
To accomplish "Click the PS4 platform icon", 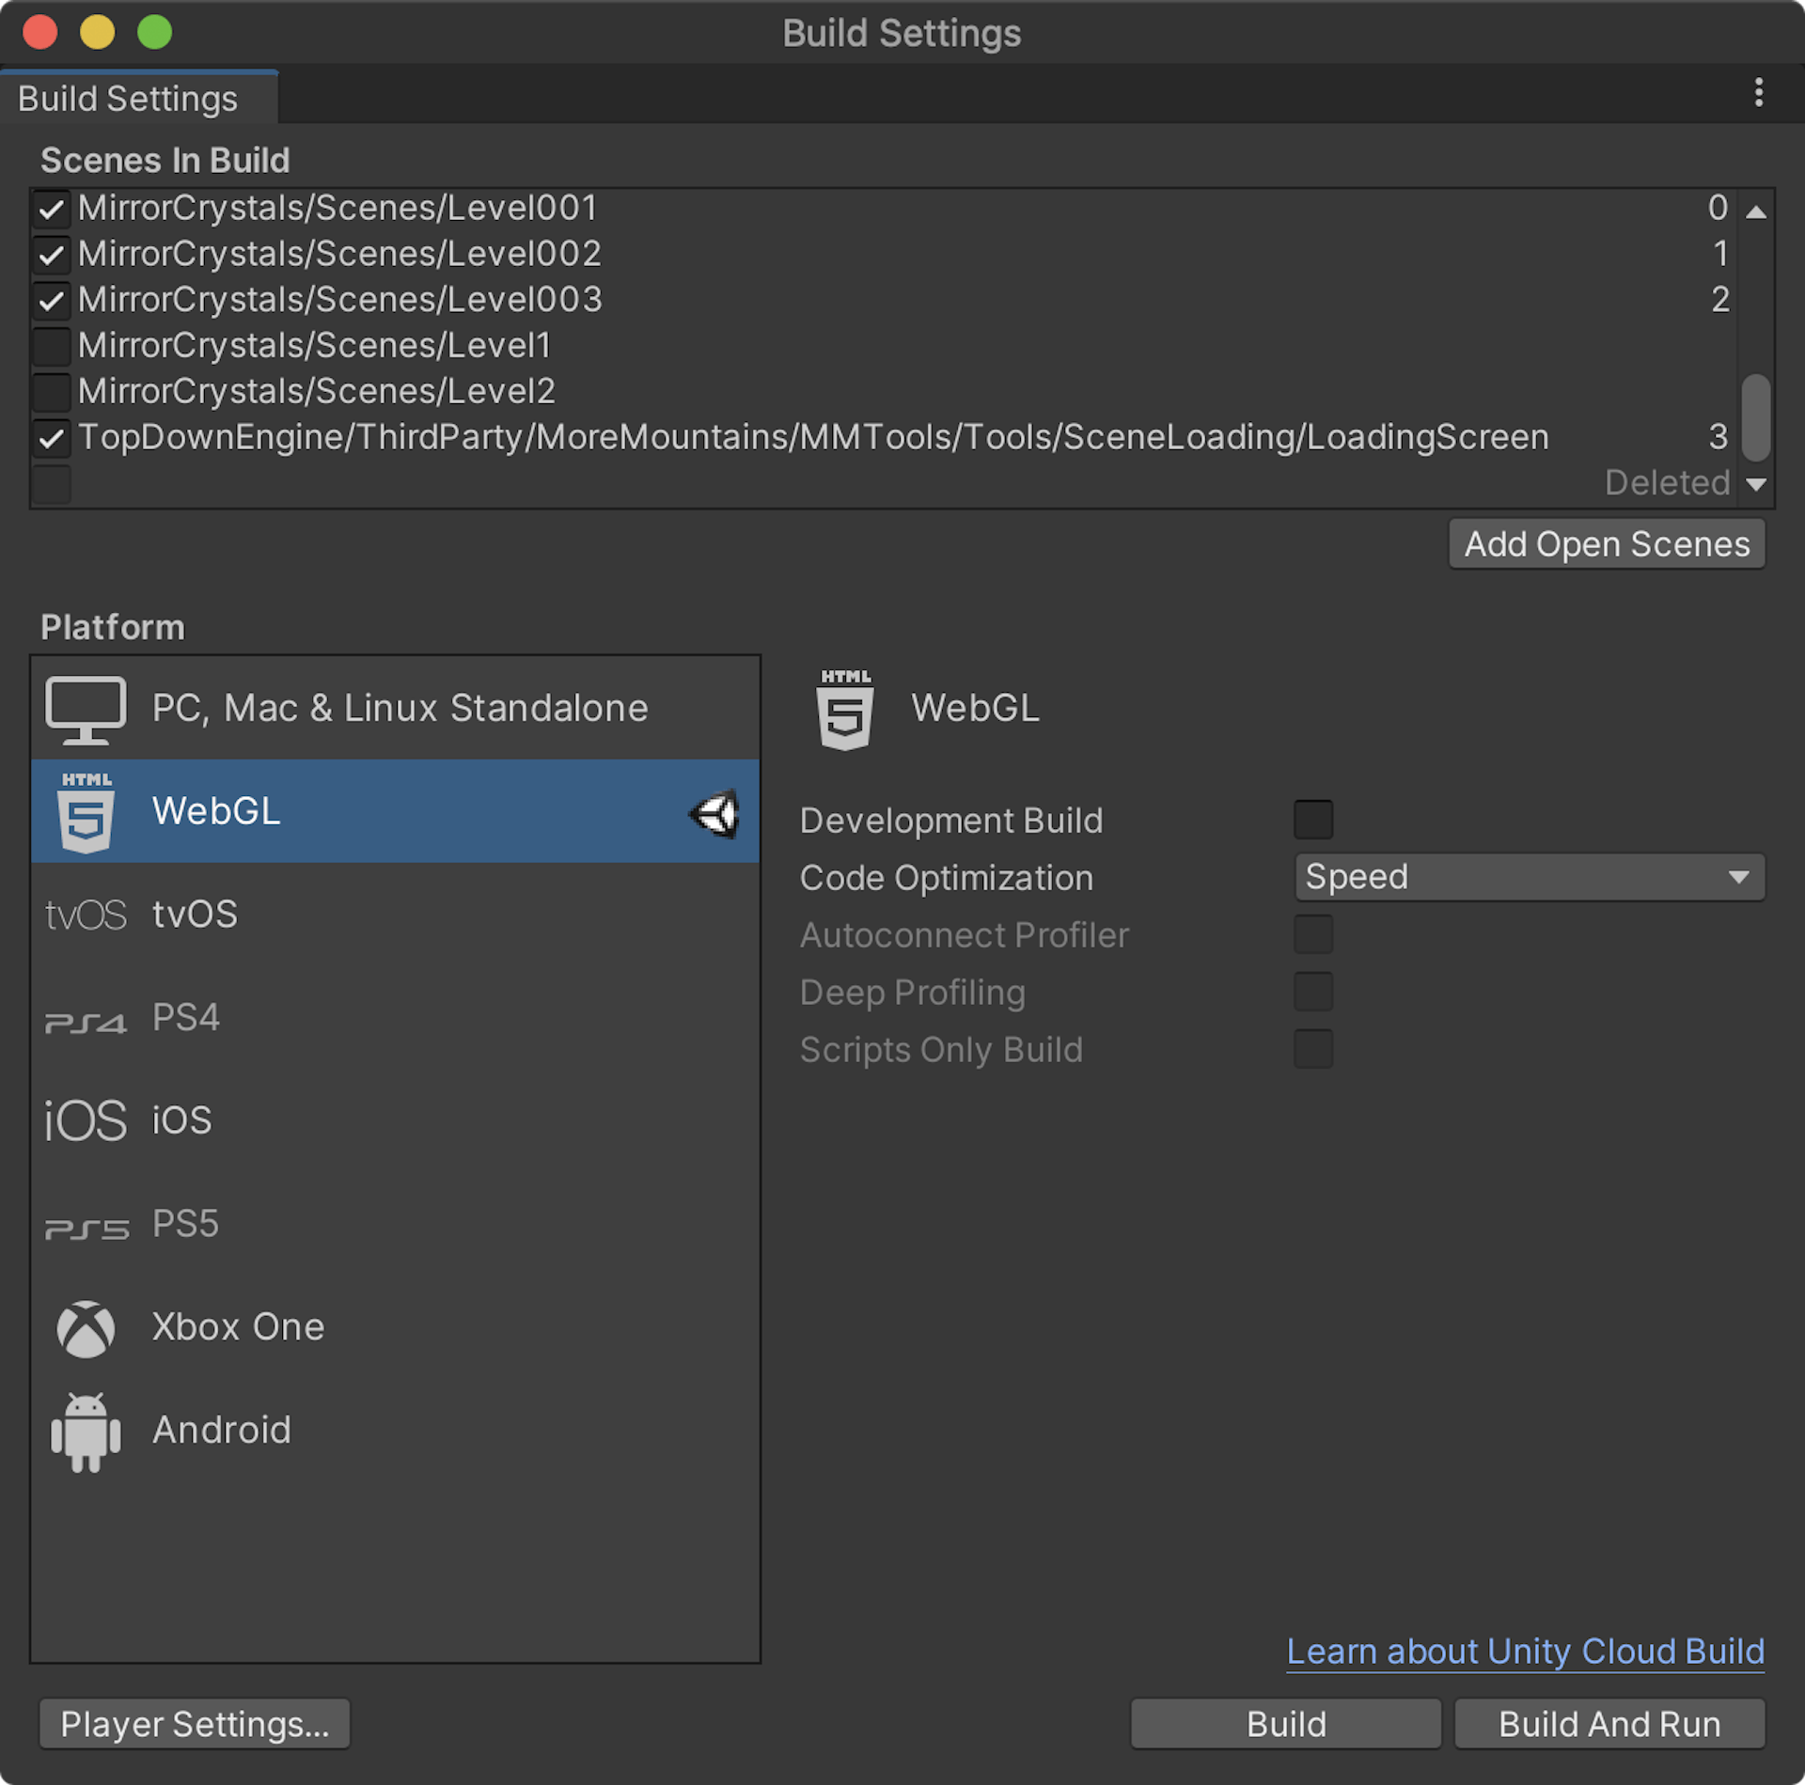I will [x=86, y=1020].
